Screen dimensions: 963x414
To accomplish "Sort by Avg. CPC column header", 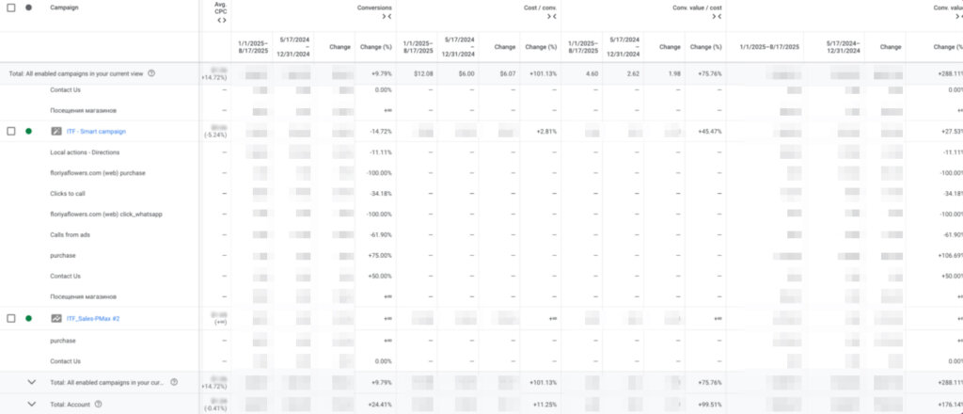I will [x=221, y=8].
